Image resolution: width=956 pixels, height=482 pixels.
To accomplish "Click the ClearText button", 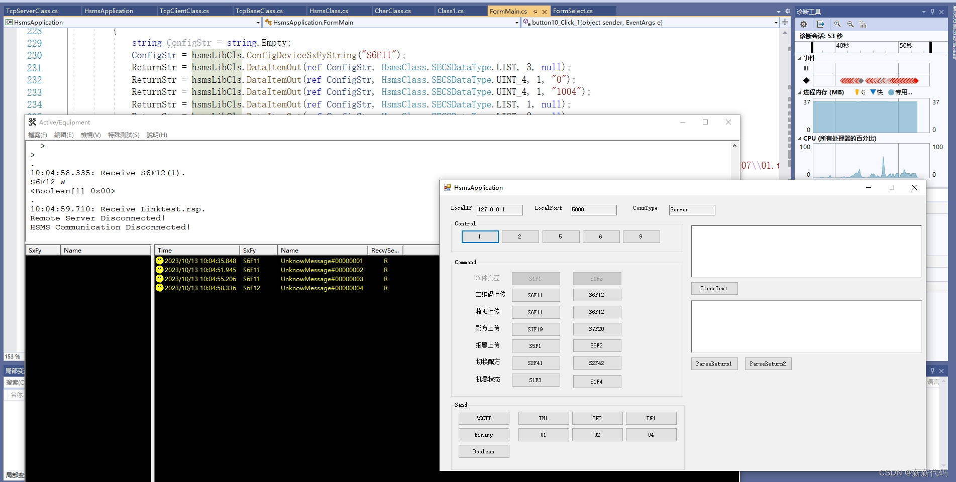I will (714, 288).
